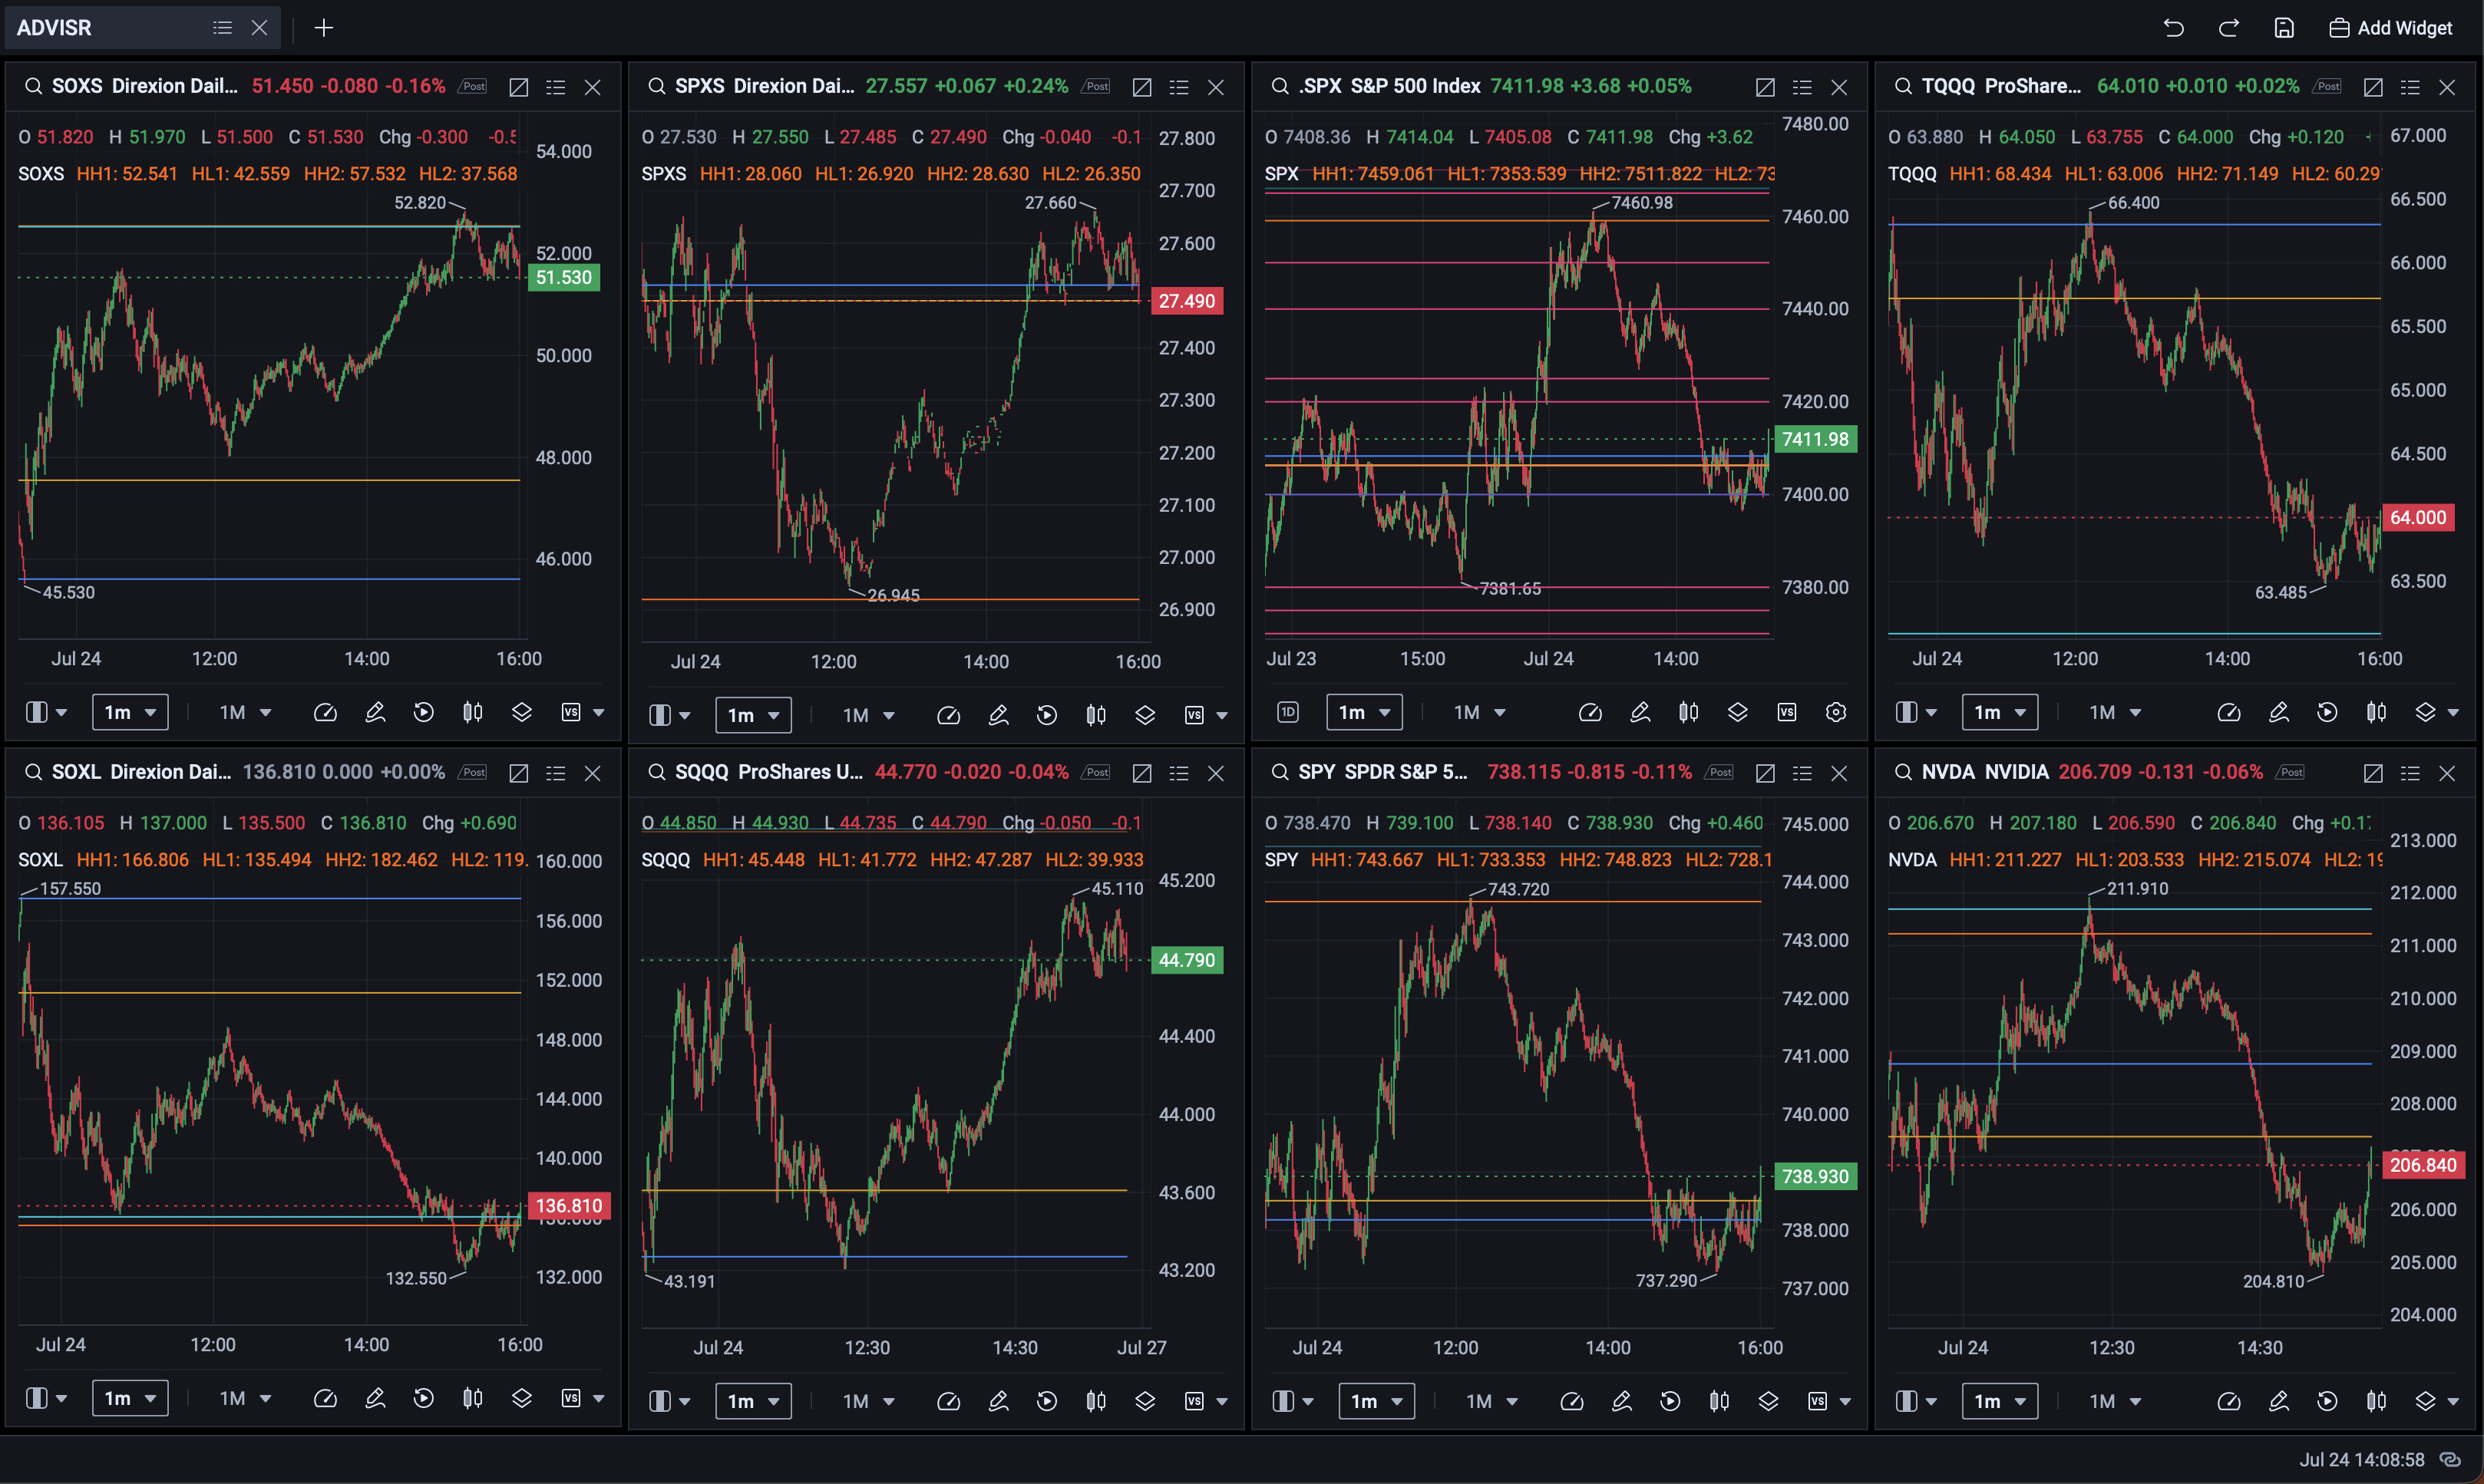The height and width of the screenshot is (1484, 2484).
Task: Expand the SOXS layout selector dropdown
Action: pos(46,712)
